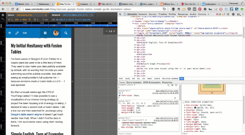
Task: Toggle the Fit checkbox in device toolbar
Action: coord(43,20)
